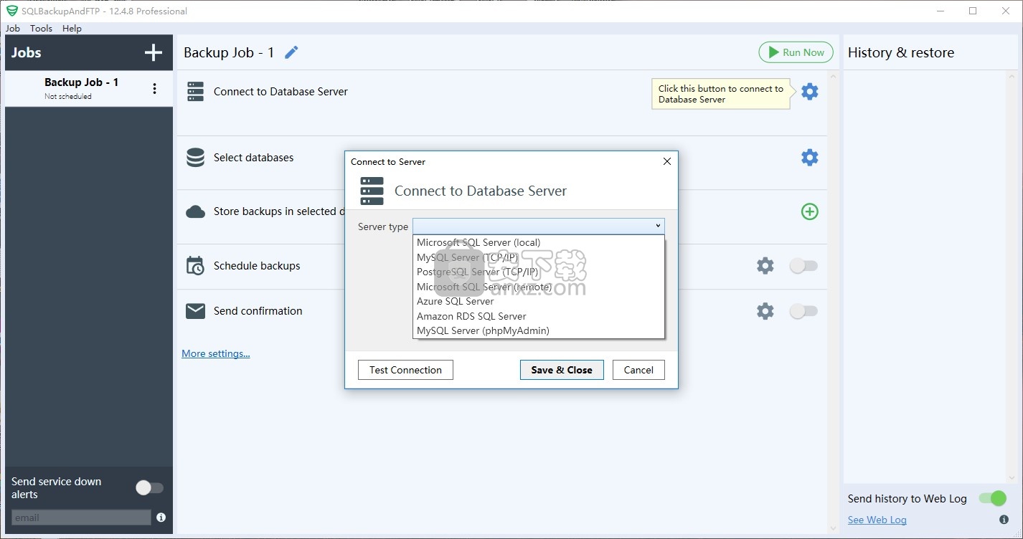Viewport: 1023px width, 539px height.
Task: Rename Backup Job - 1 with pencil icon
Action: tap(291, 52)
